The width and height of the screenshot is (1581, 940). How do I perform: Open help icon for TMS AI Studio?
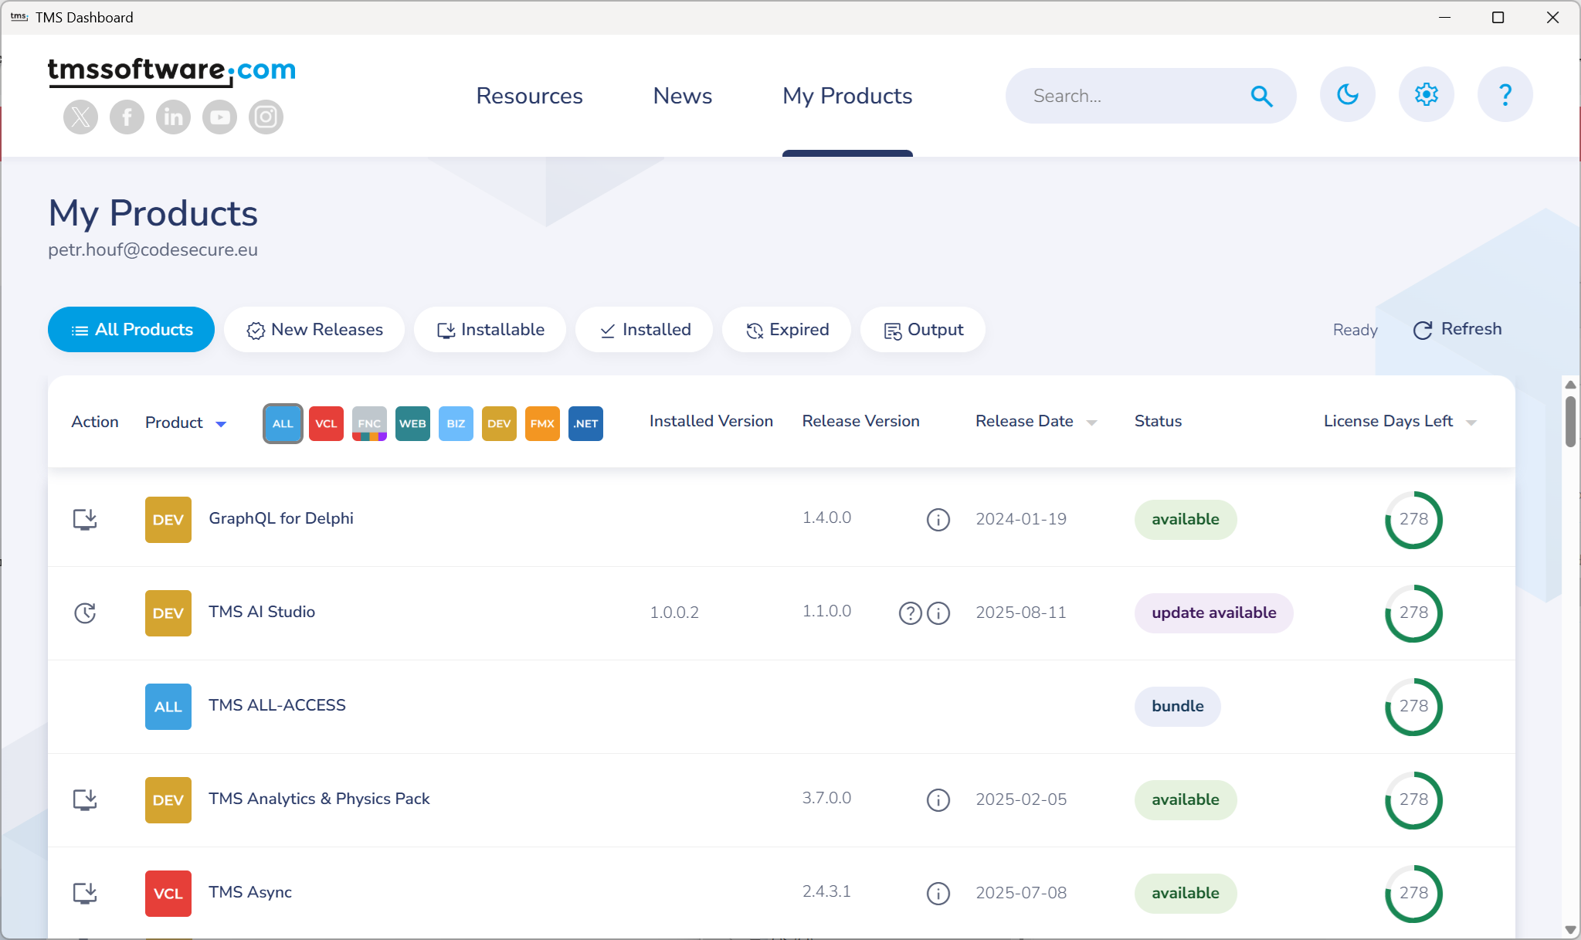[x=911, y=613]
